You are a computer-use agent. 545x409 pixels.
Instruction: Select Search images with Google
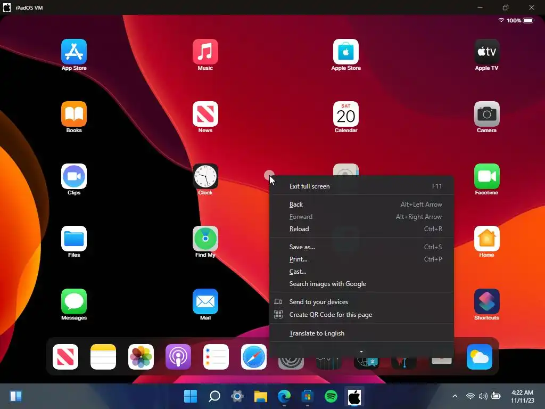click(x=361, y=284)
